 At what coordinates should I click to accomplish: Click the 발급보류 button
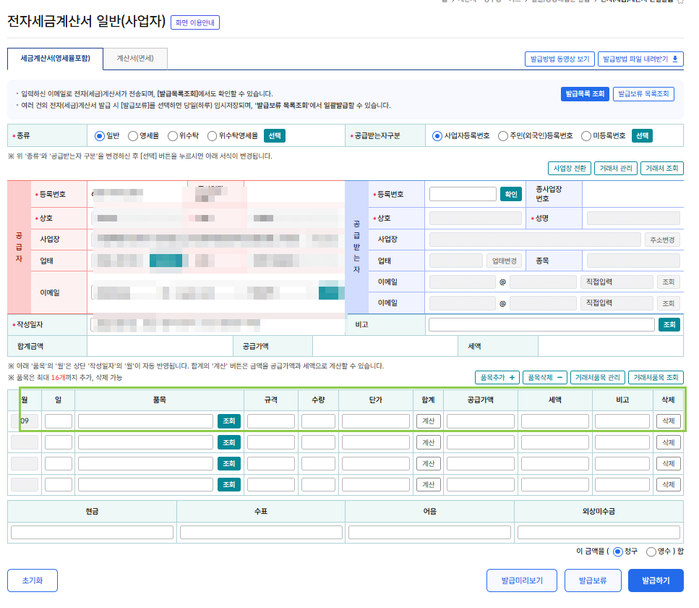tap(593, 580)
